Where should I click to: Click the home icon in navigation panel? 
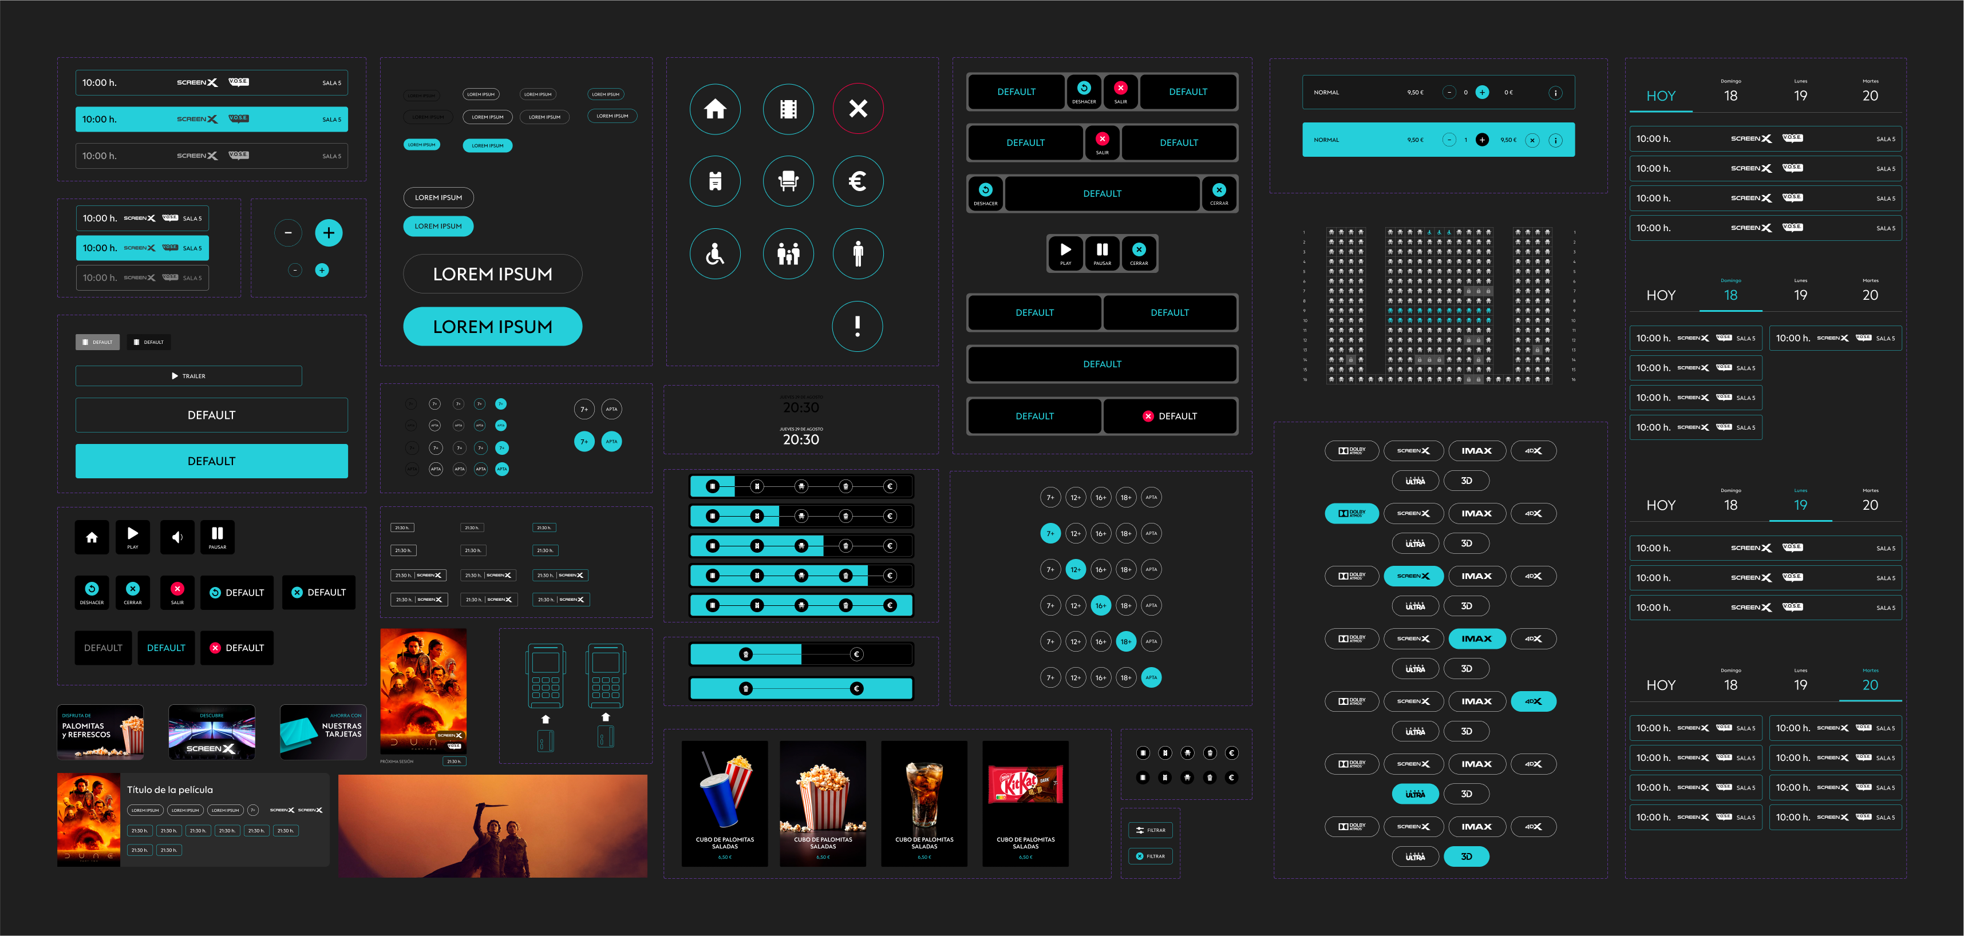coord(715,109)
